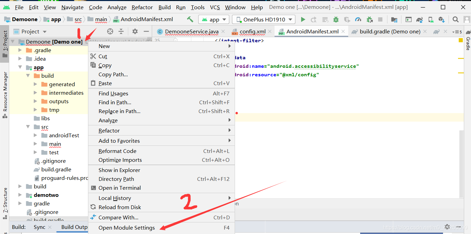Open the Refactor menu in menu bar

pos(142,7)
